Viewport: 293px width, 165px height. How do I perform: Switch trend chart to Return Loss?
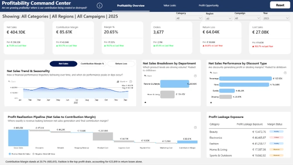pos(121,64)
